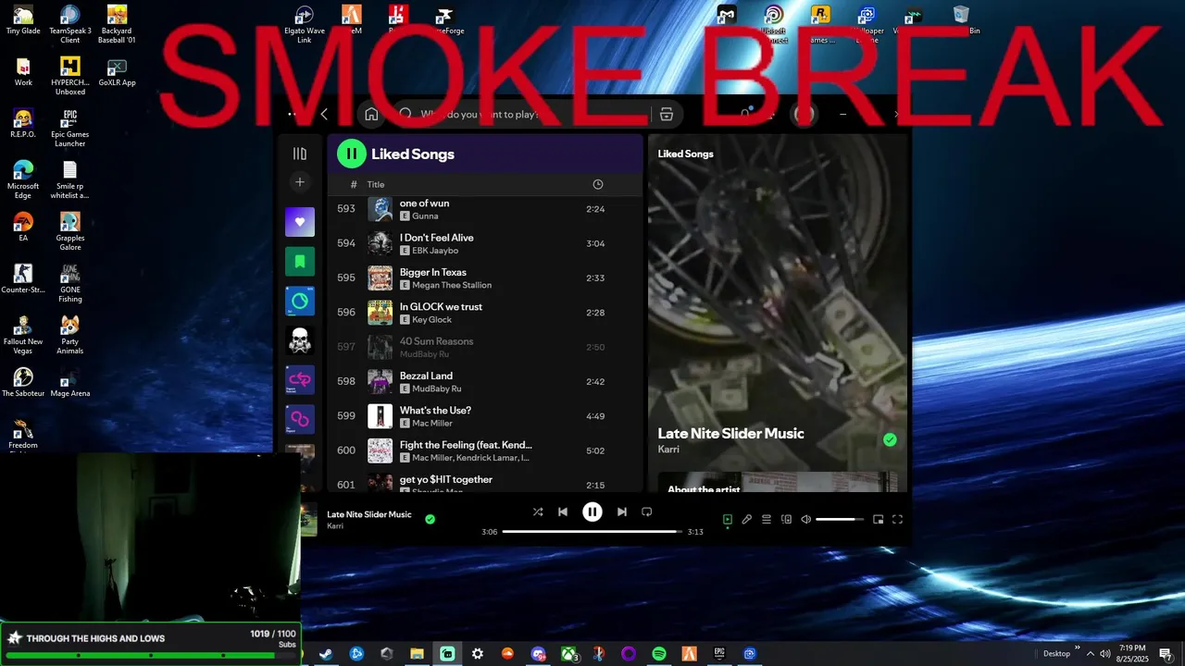Toggle repeat mode
Viewport: 1185px width, 666px height.
coord(647,512)
